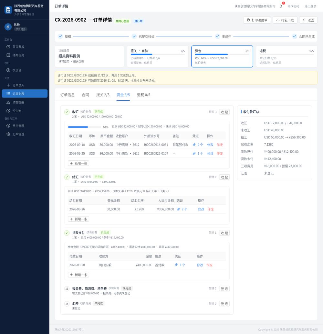
Task: Click 退出登录 link
Action: (310, 6)
